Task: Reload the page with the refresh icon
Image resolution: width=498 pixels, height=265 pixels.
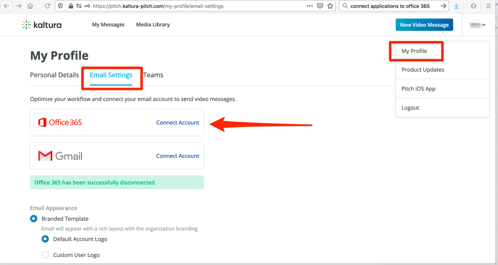Action: tap(47, 6)
